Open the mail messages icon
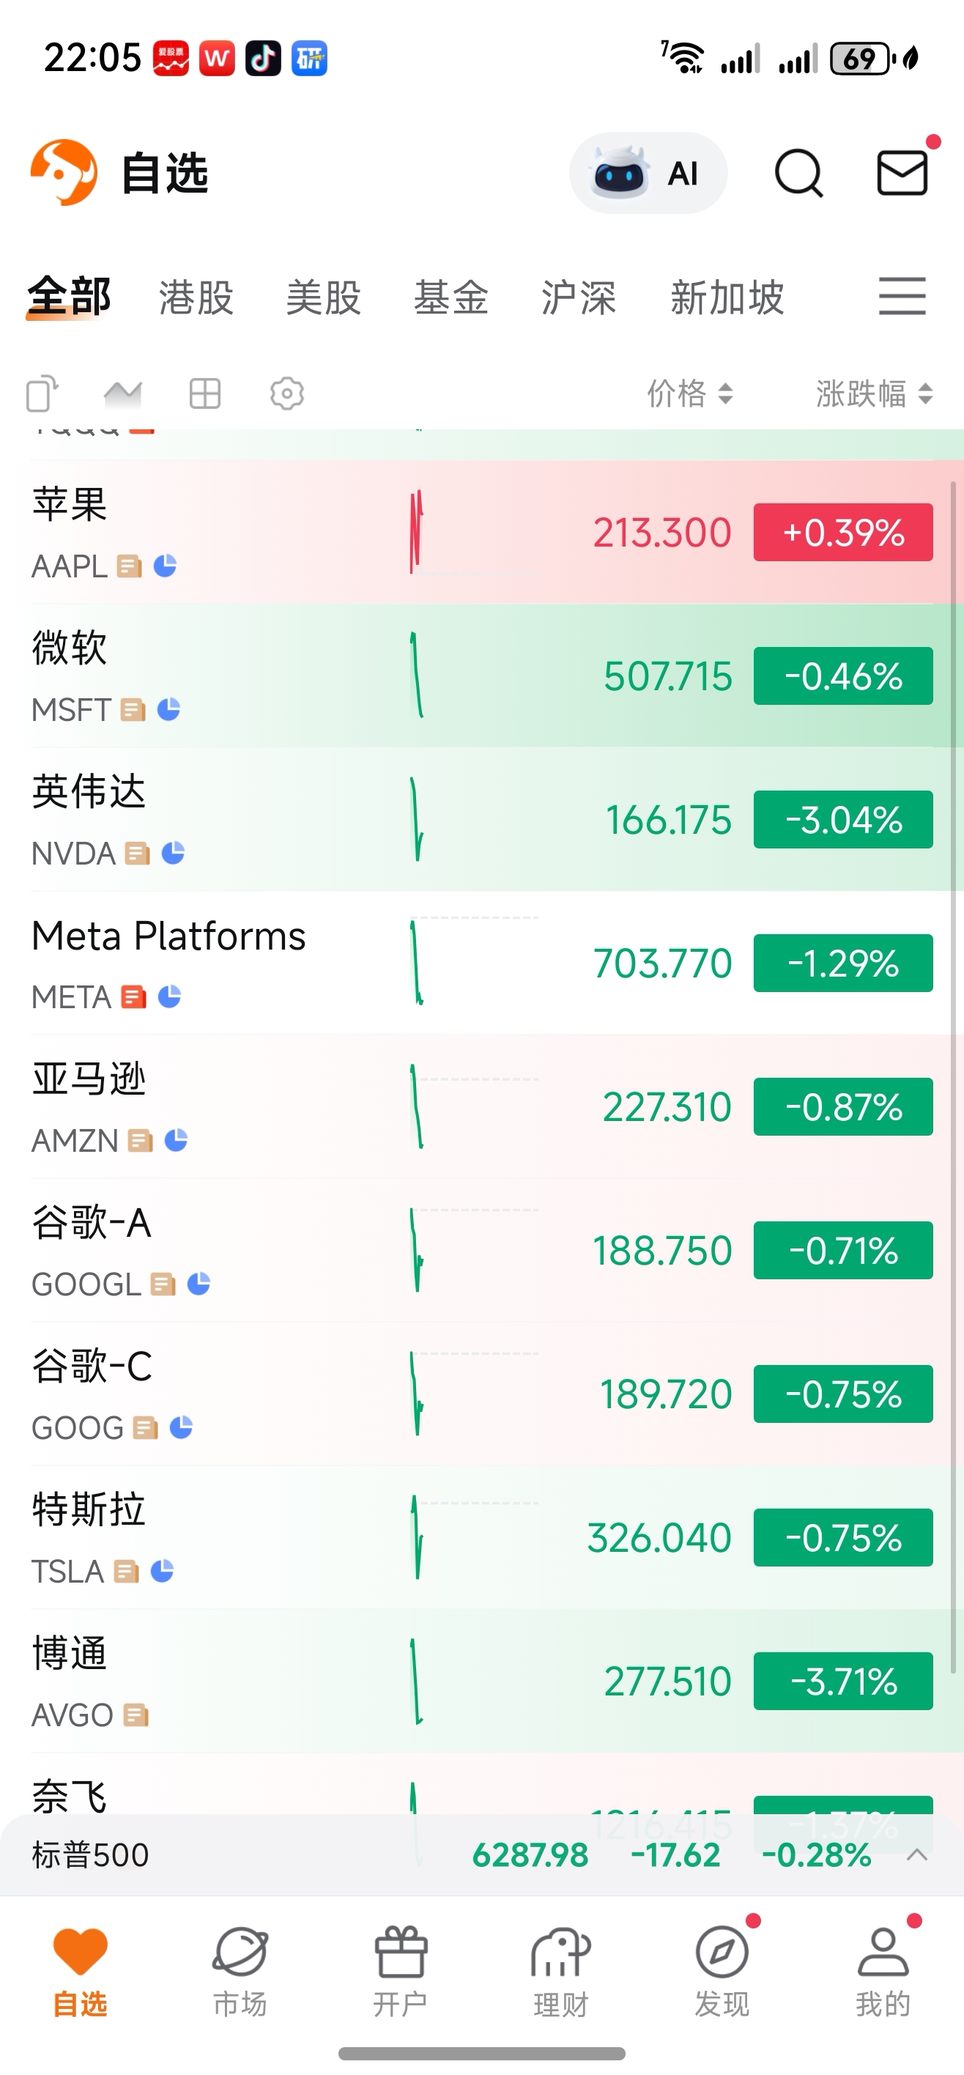The width and height of the screenshot is (964, 2075). pos(902,172)
